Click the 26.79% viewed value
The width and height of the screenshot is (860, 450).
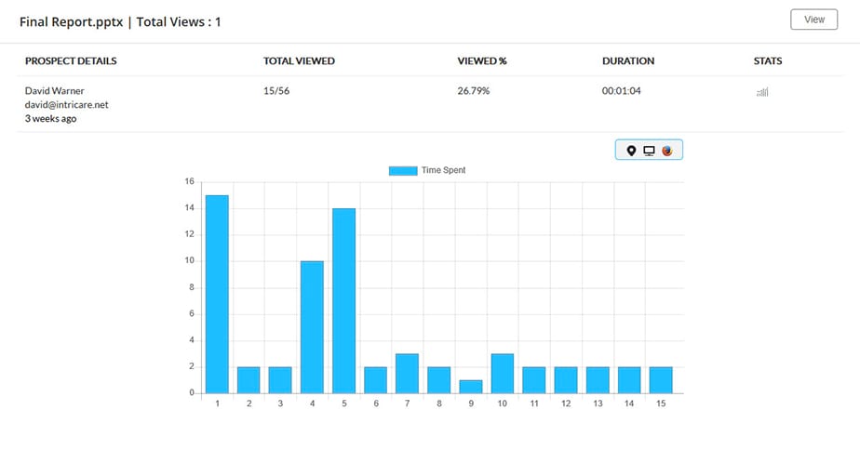pos(474,91)
